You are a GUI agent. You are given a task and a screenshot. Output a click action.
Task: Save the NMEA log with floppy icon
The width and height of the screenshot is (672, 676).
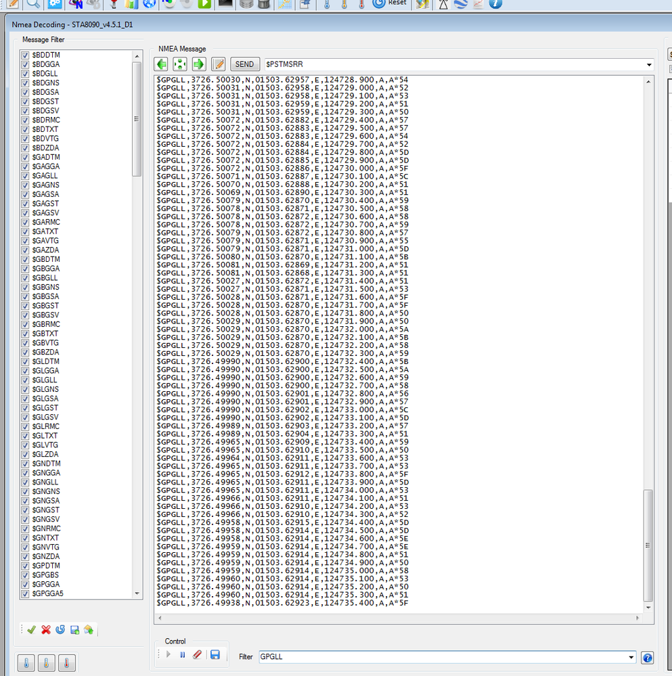(x=215, y=654)
